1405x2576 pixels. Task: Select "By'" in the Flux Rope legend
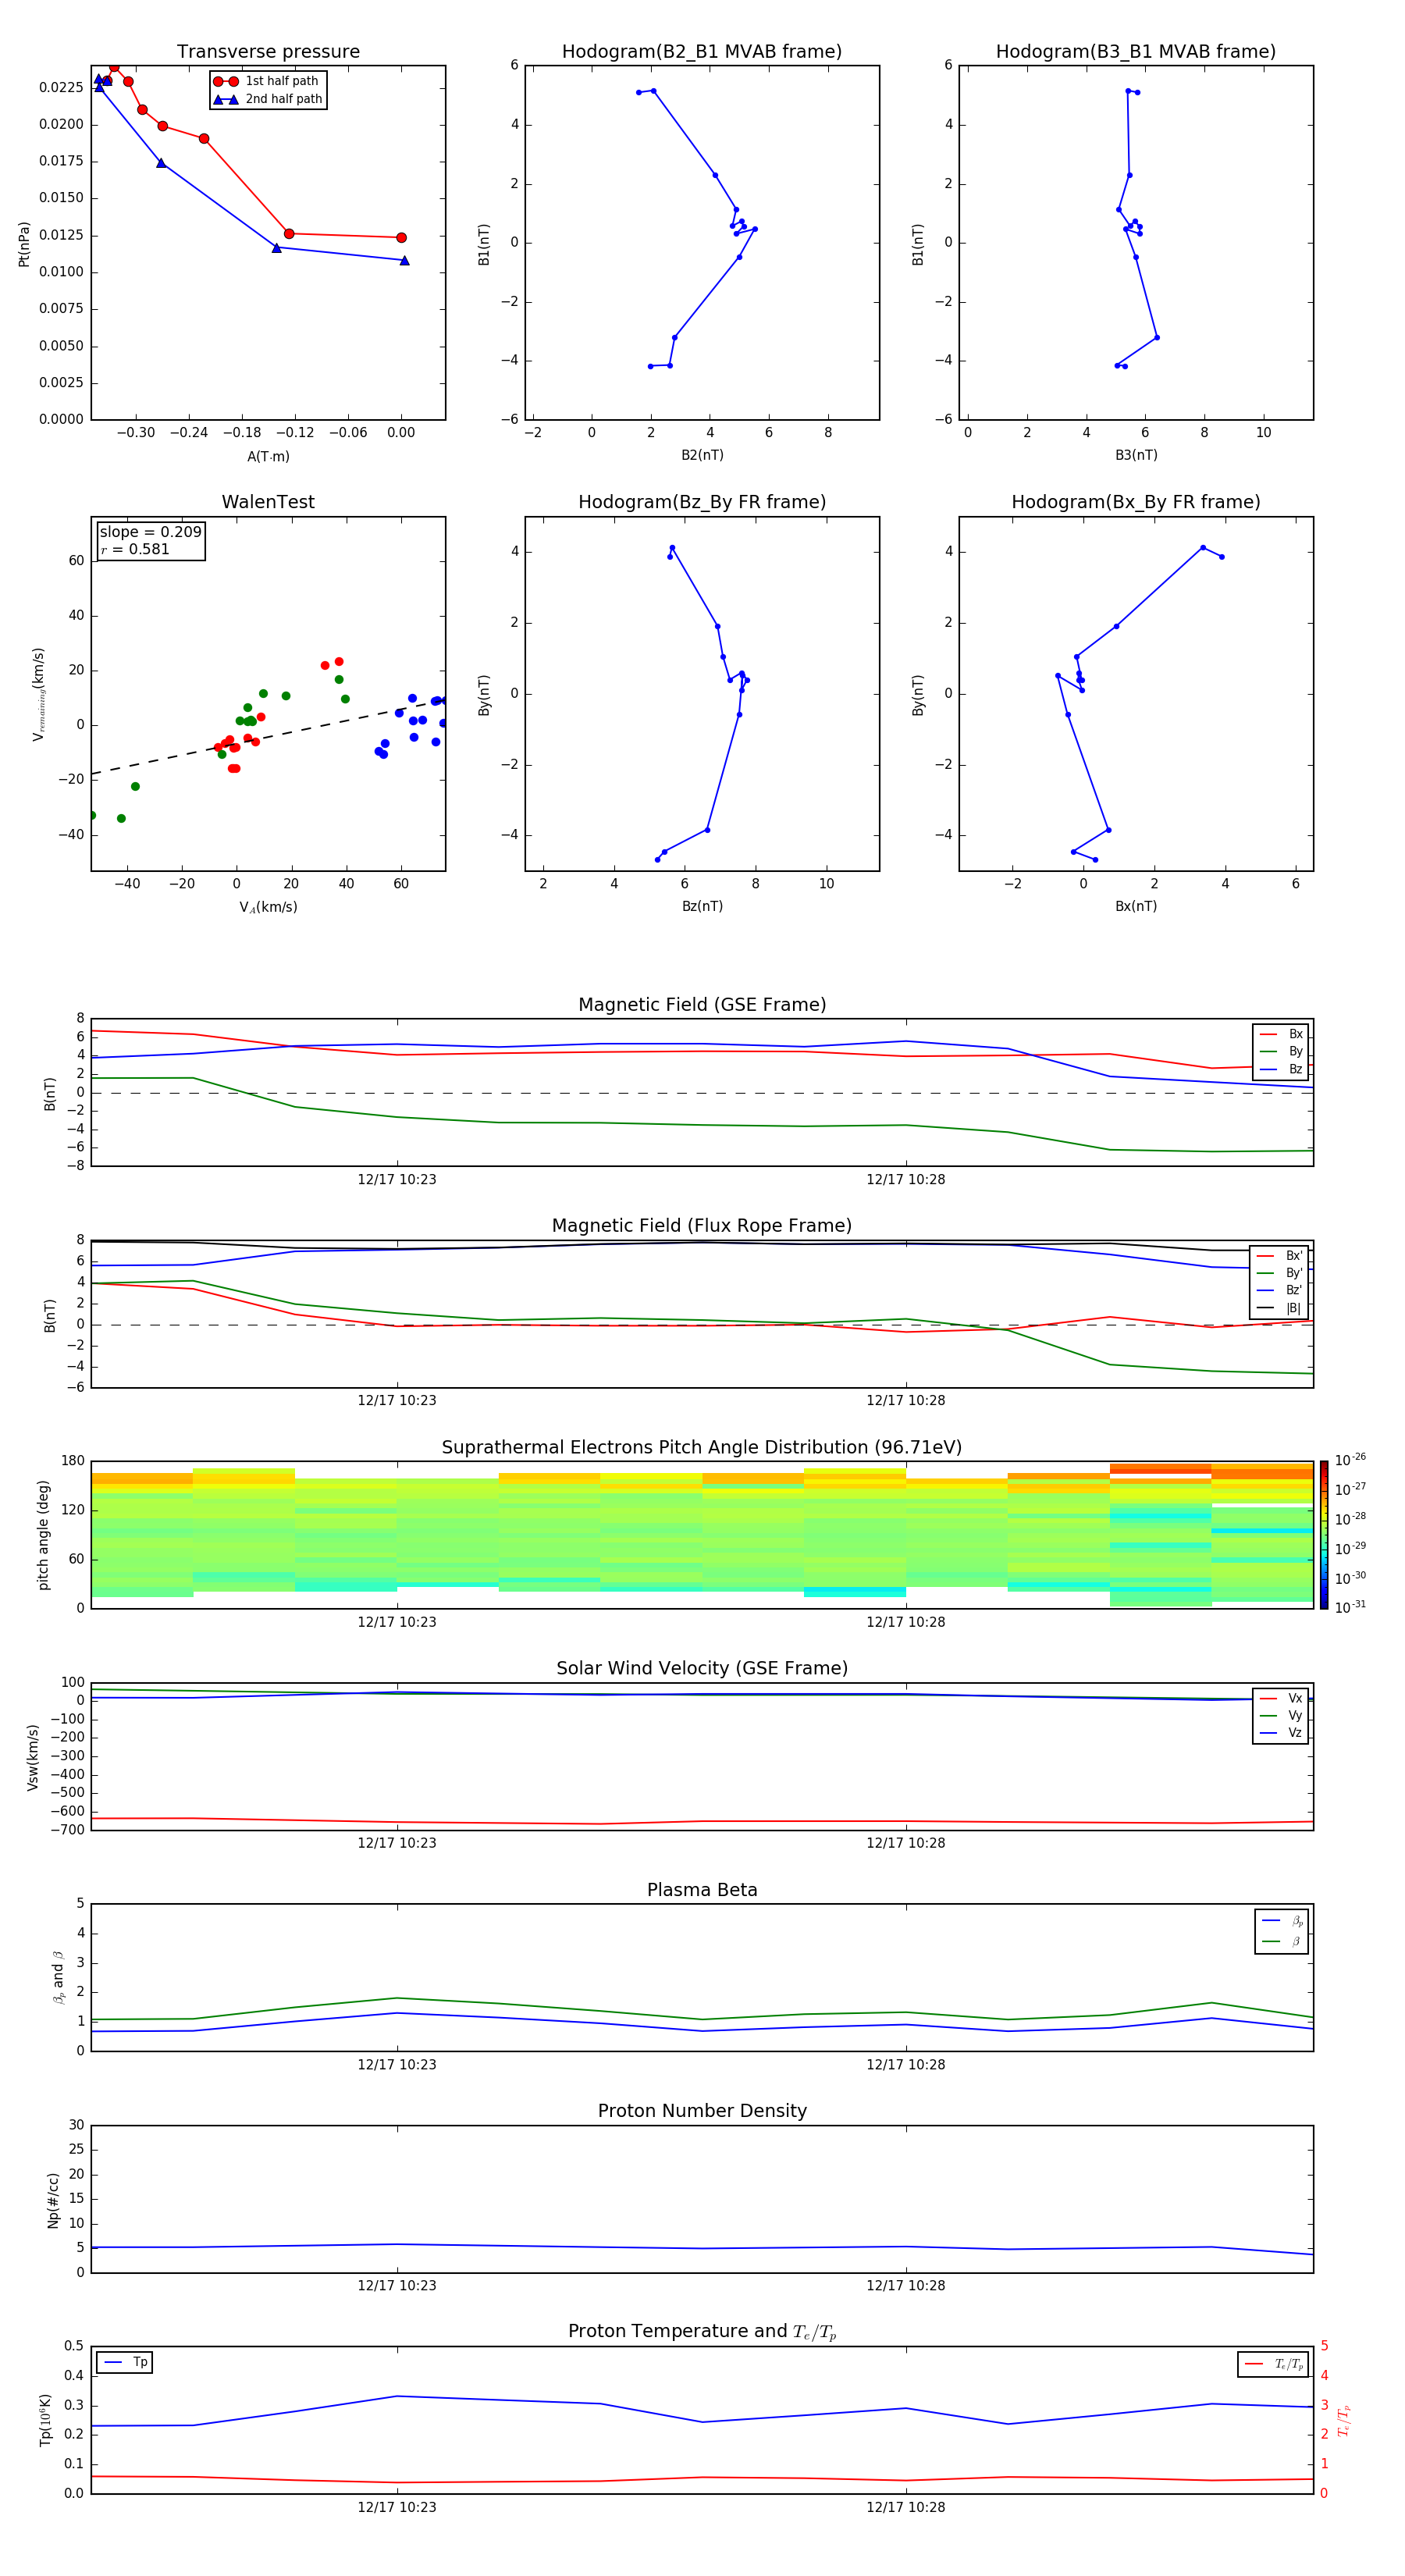pos(1281,1273)
